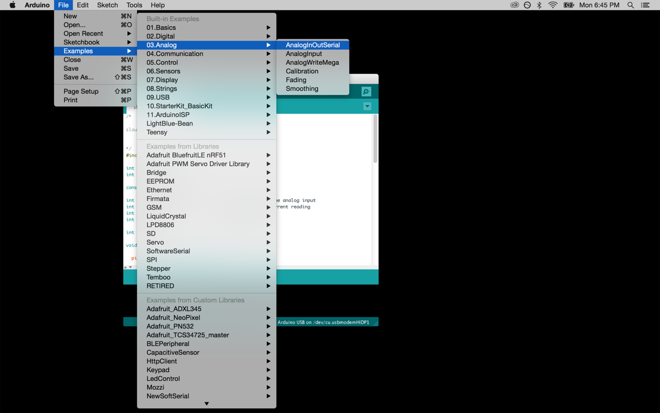Expand the 01.Basics examples
Screen dimensions: 660x413
coord(206,27)
